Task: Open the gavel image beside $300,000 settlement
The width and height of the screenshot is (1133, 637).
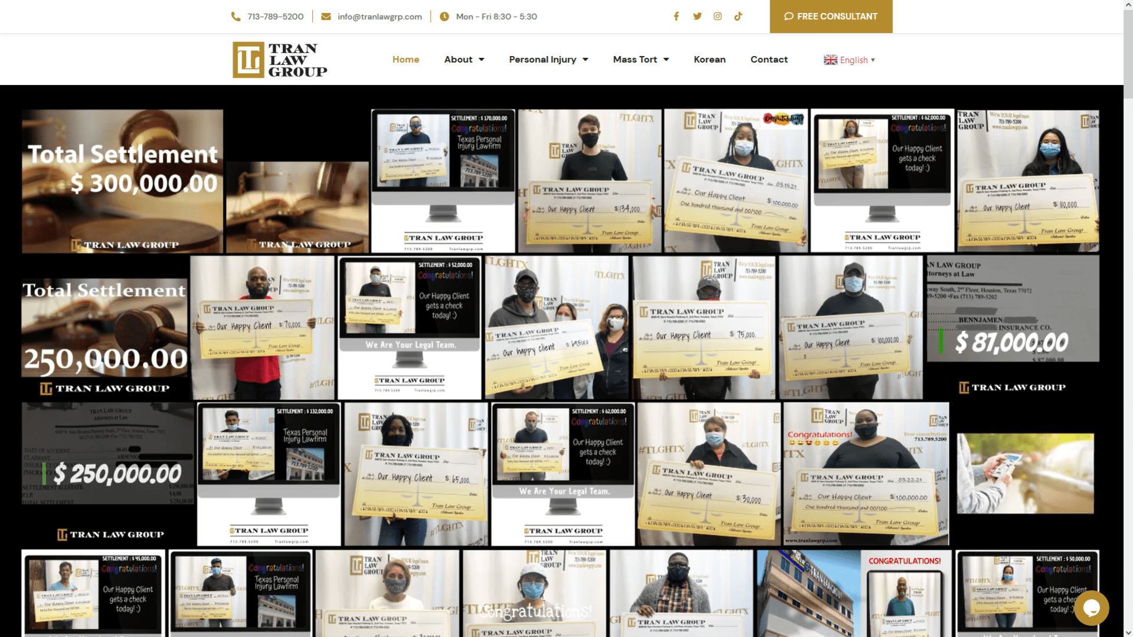Action: [297, 207]
